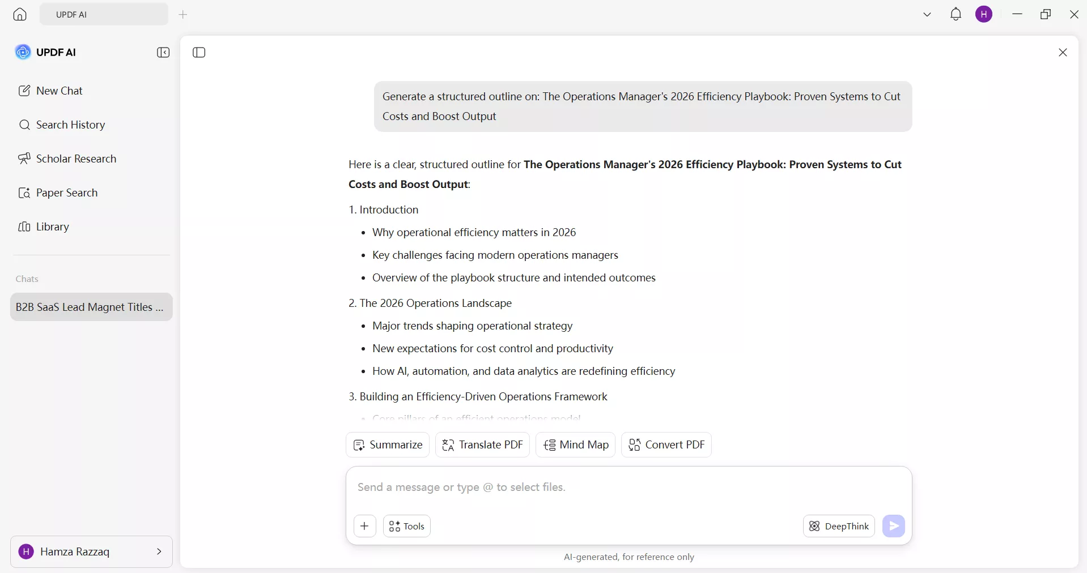The image size is (1087, 573).
Task: Open Search History
Action: [x=70, y=125]
